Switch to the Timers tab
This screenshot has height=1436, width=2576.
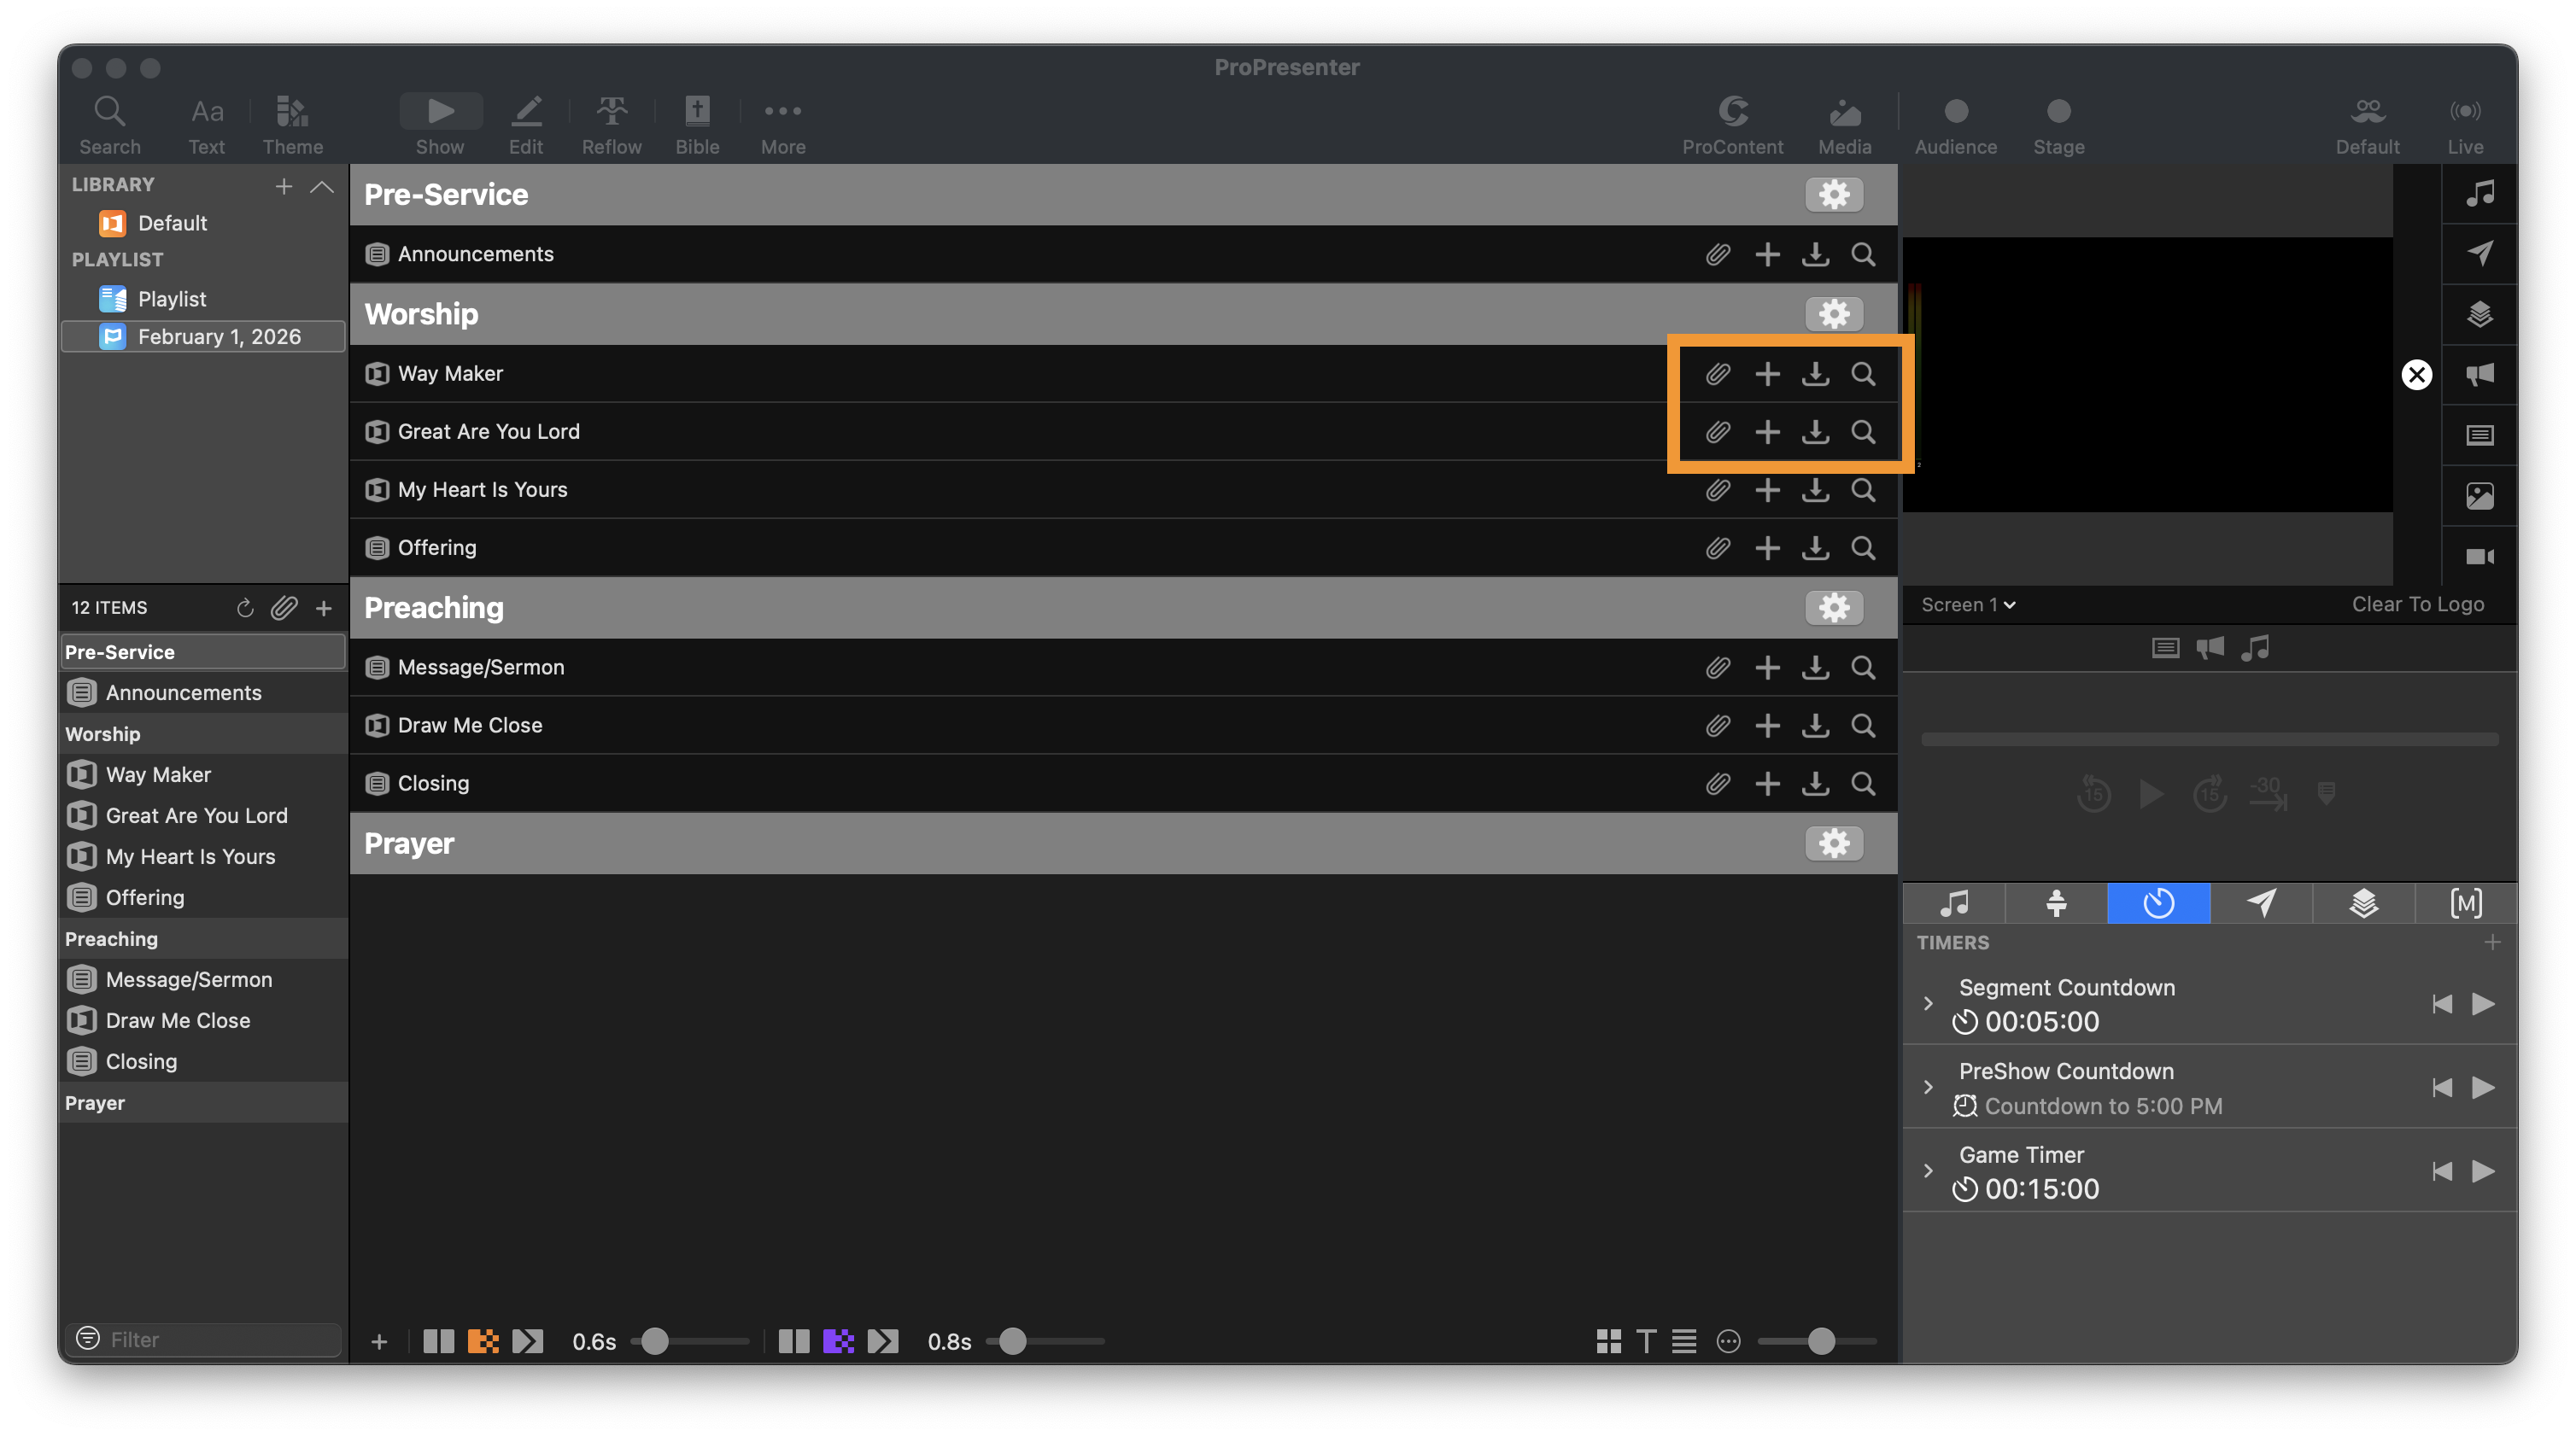[2158, 903]
